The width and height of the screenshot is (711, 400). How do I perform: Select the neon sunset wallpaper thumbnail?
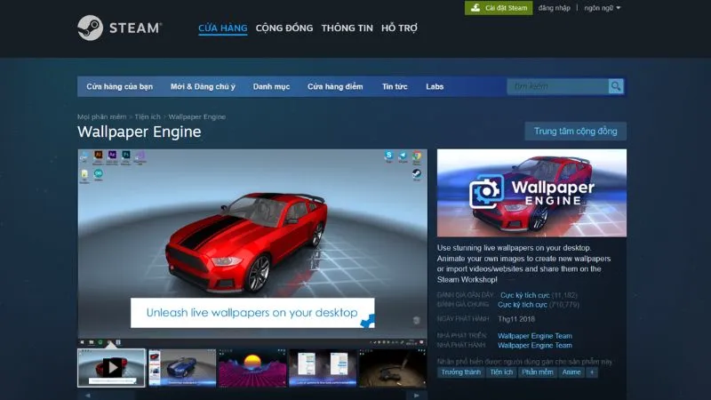coord(252,366)
